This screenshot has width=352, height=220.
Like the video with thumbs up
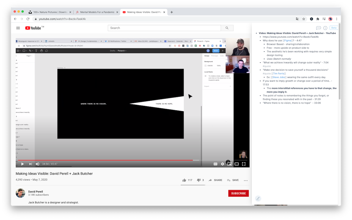tap(184, 180)
